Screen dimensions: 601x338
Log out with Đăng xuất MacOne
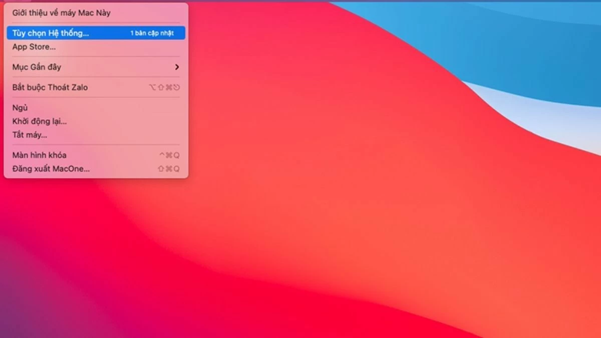click(x=51, y=169)
